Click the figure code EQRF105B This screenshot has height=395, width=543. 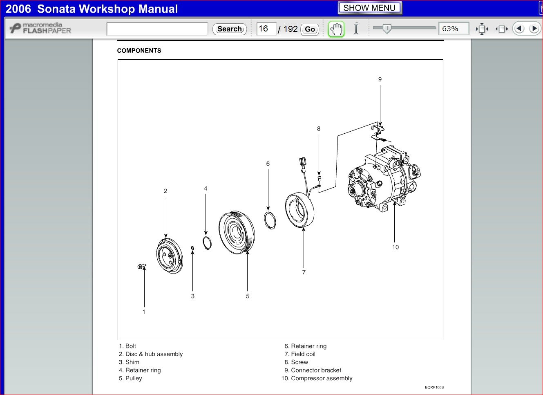tap(434, 387)
